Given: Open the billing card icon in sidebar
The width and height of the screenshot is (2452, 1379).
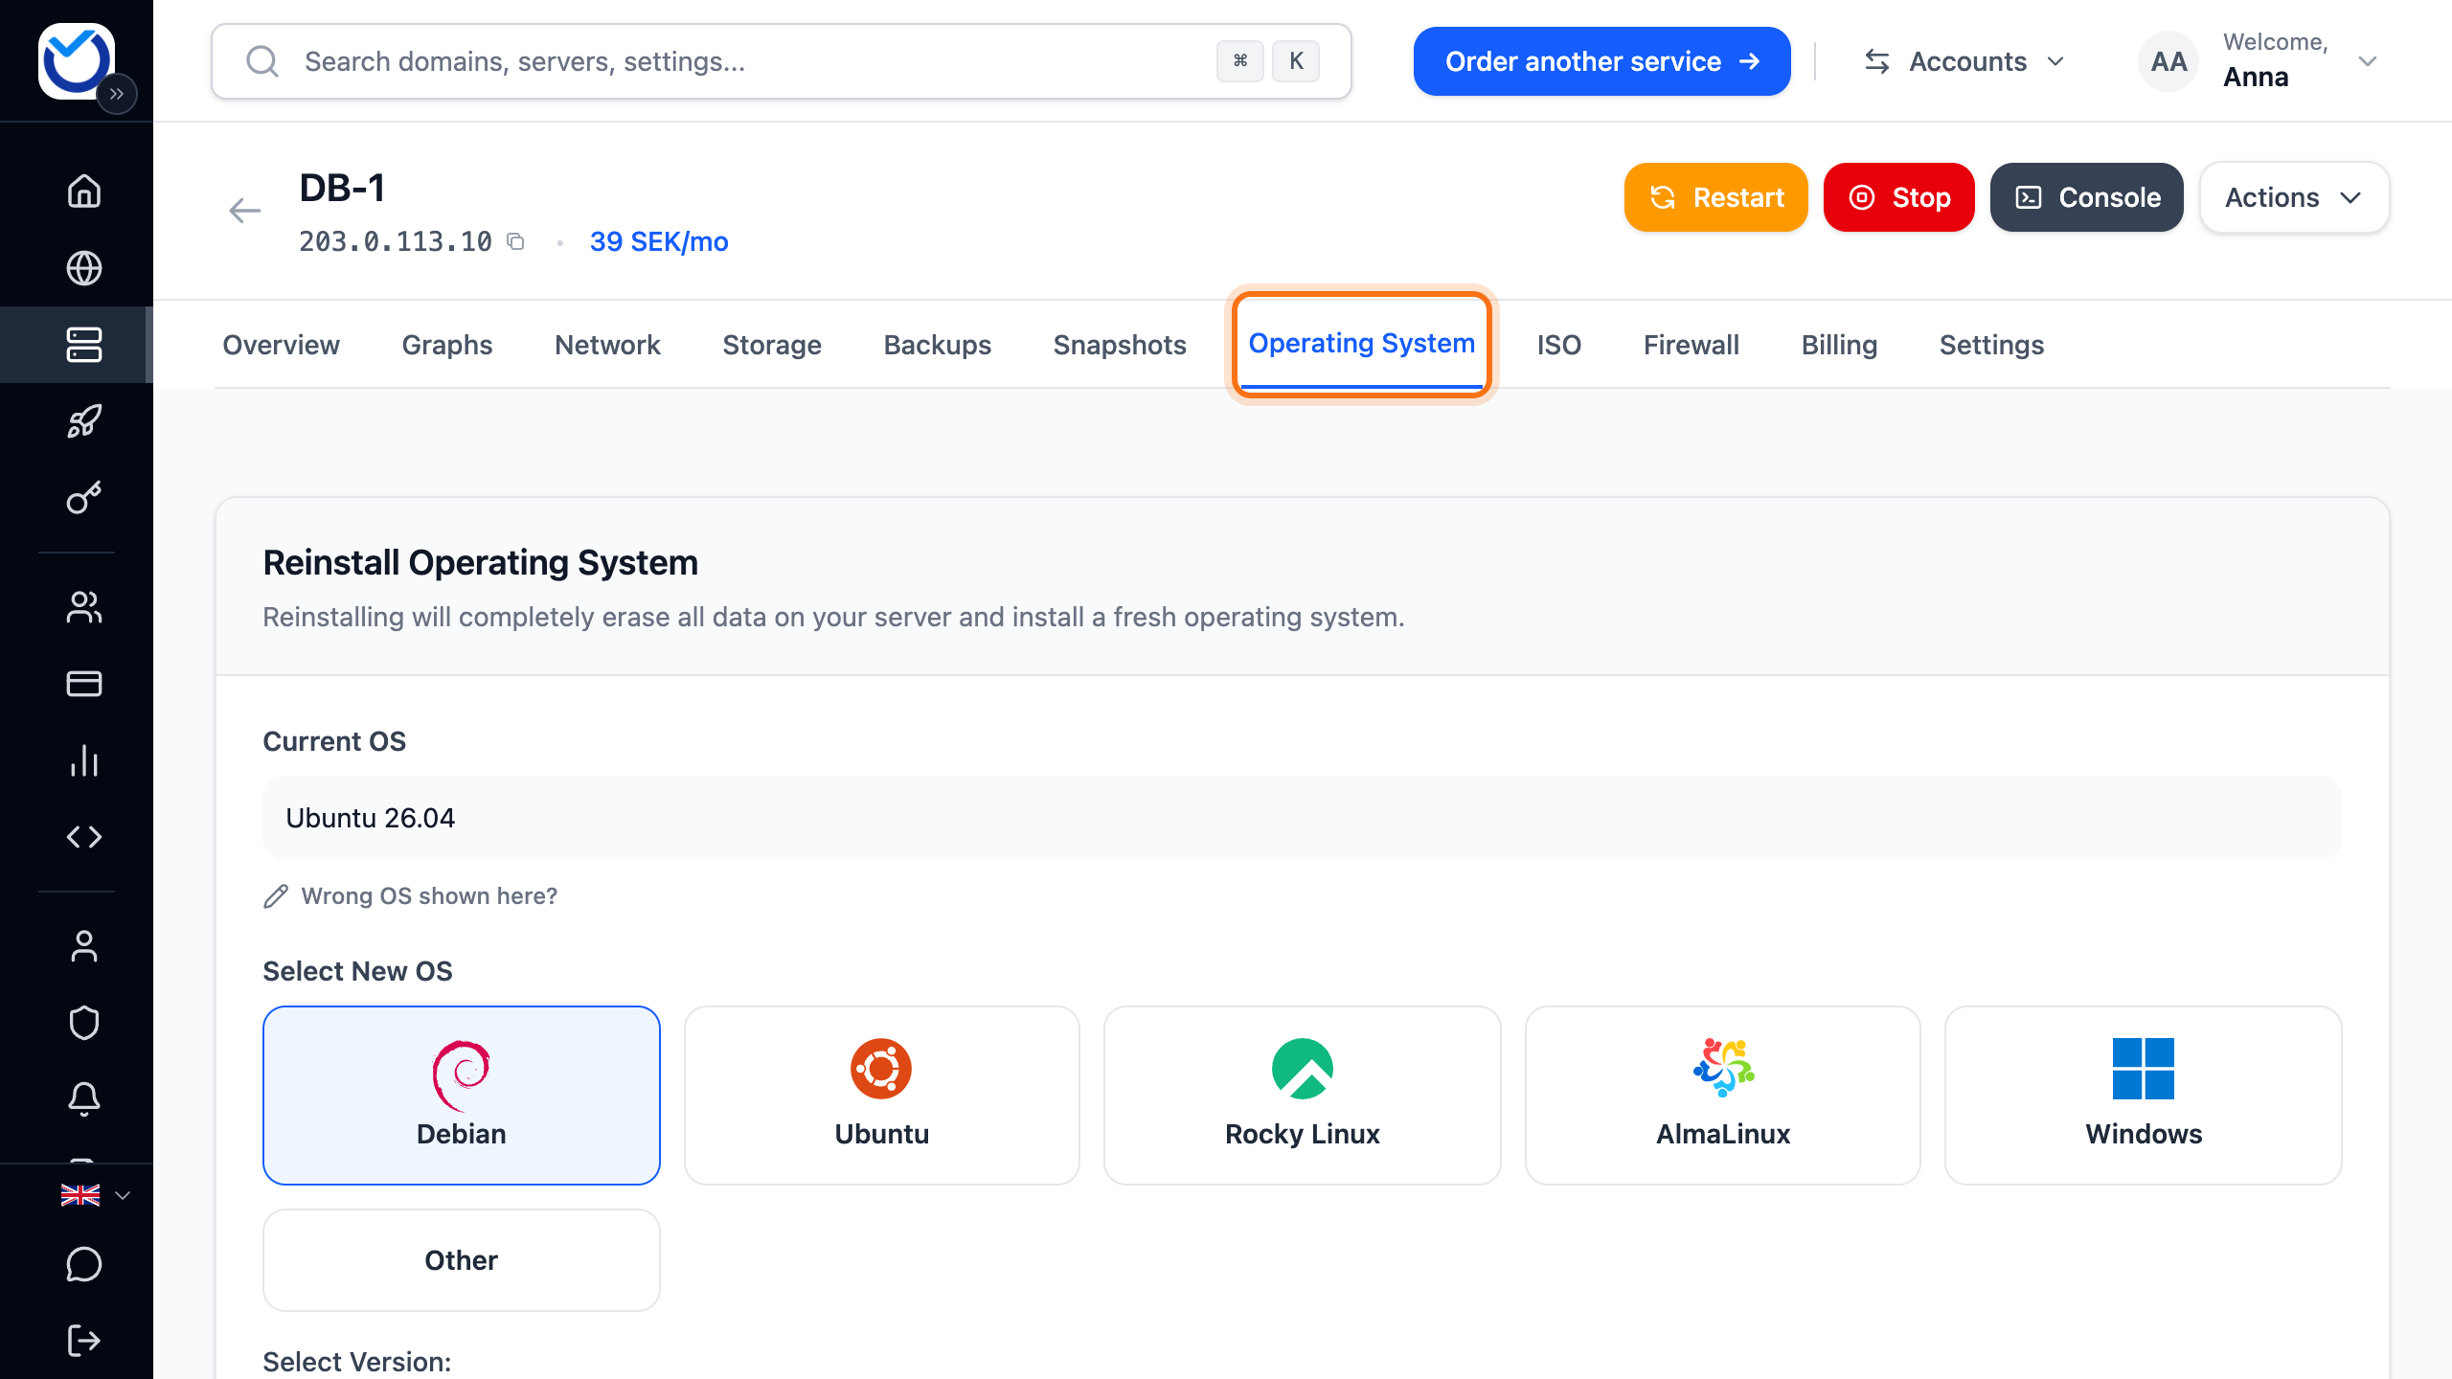Looking at the screenshot, I should pos(84,684).
